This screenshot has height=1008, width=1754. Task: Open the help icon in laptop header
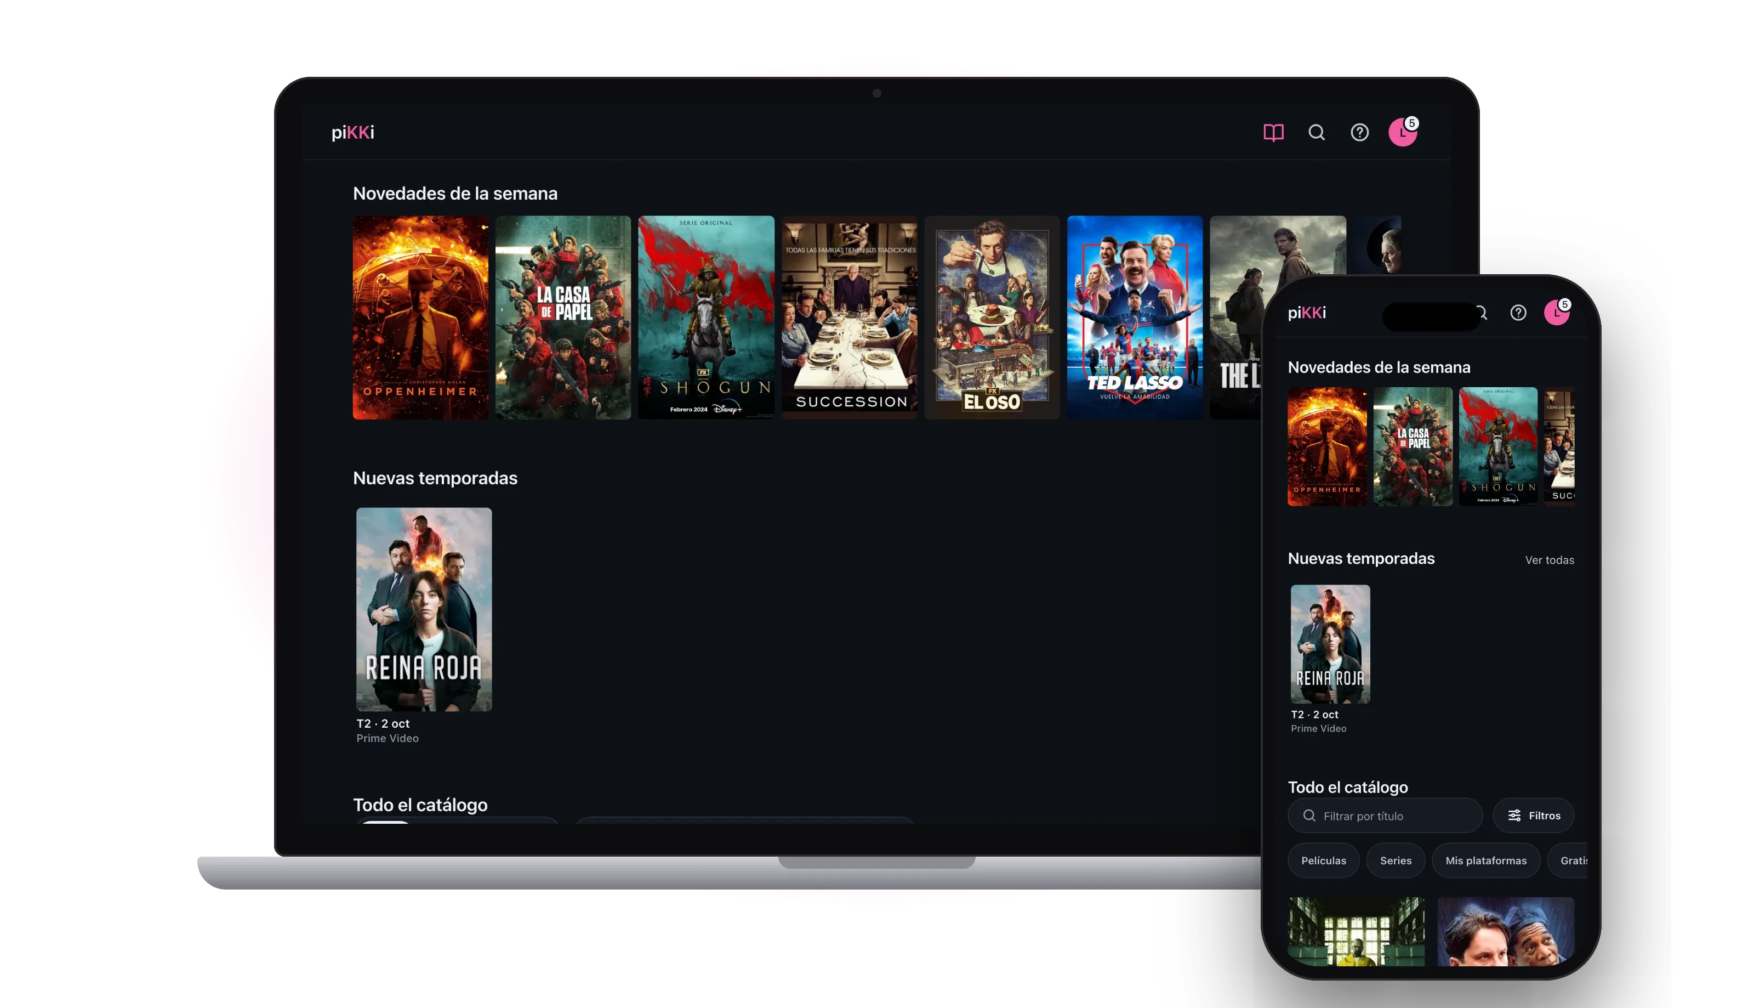(x=1359, y=132)
